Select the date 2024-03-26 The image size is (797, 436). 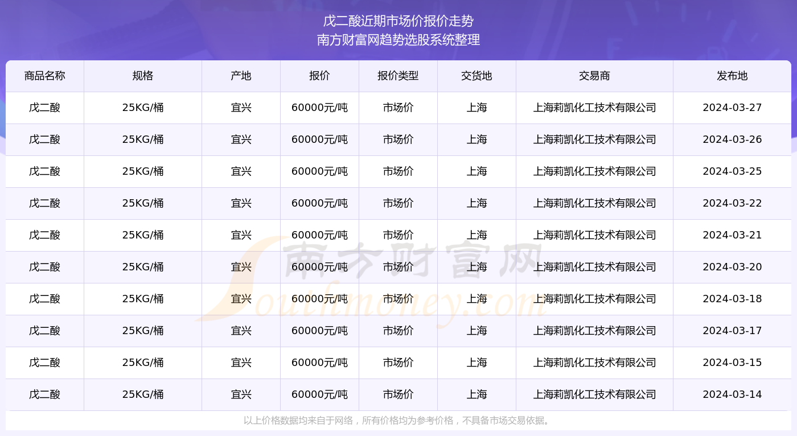[x=732, y=139]
